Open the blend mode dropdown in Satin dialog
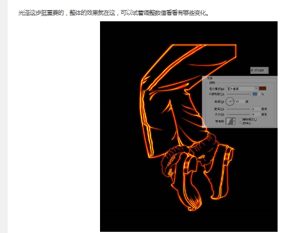Image resolution: width=290 pixels, height=233 pixels. [241, 89]
